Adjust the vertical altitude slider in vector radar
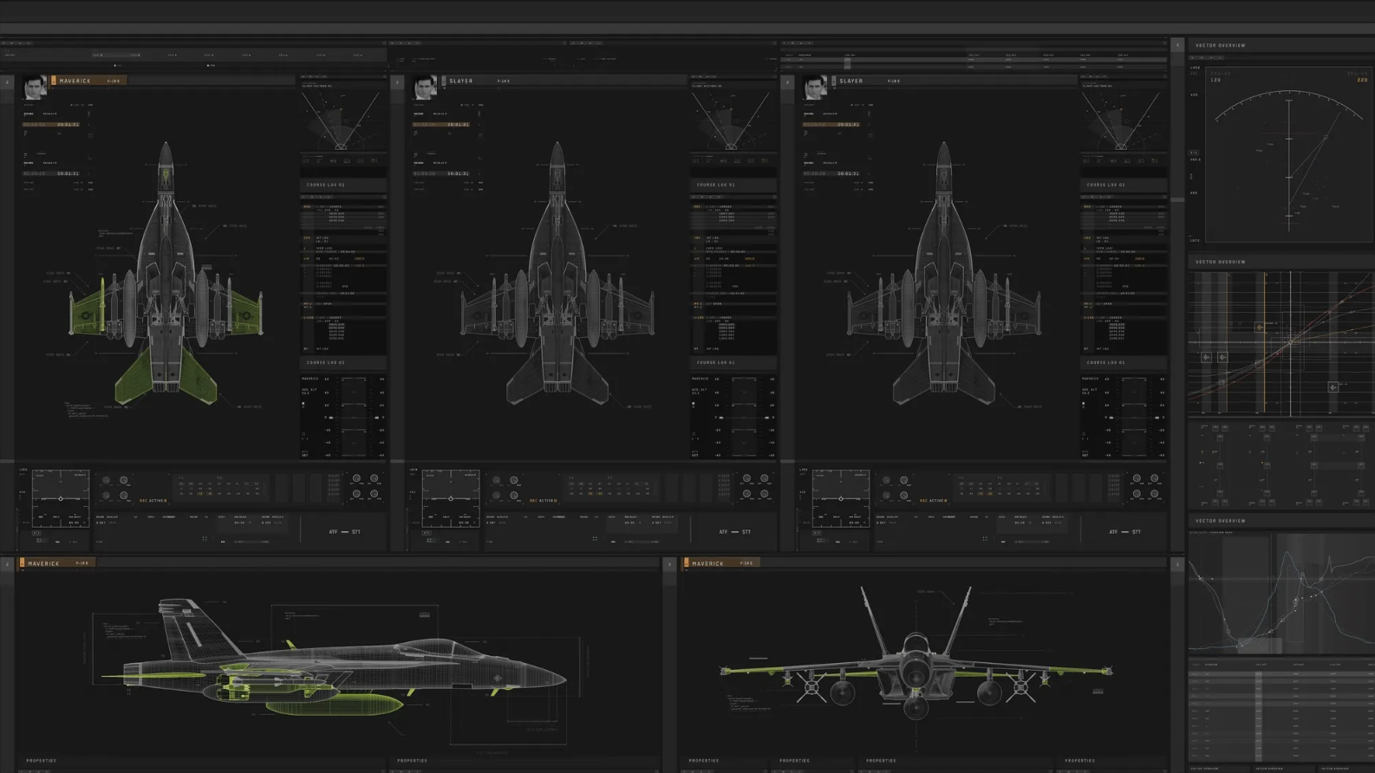 pos(1289,165)
